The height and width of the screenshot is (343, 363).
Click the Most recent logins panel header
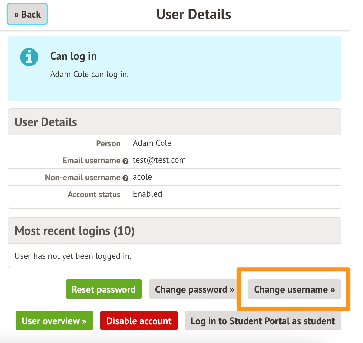[x=175, y=231]
